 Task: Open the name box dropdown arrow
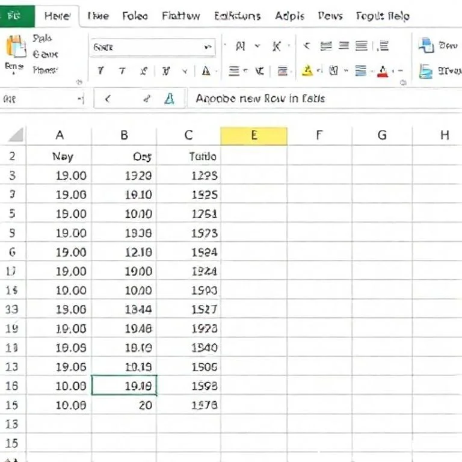tap(81, 99)
